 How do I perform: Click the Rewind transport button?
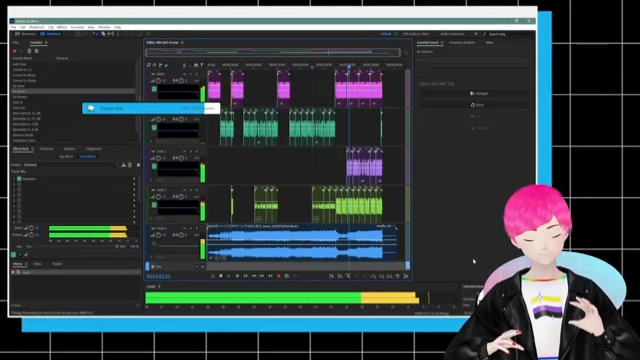[x=254, y=276]
